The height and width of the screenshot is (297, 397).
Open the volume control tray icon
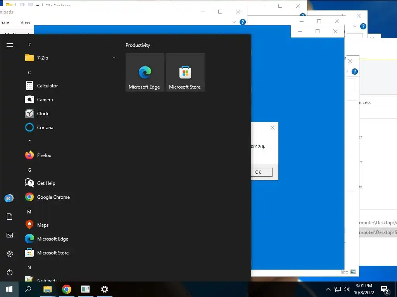point(347,289)
